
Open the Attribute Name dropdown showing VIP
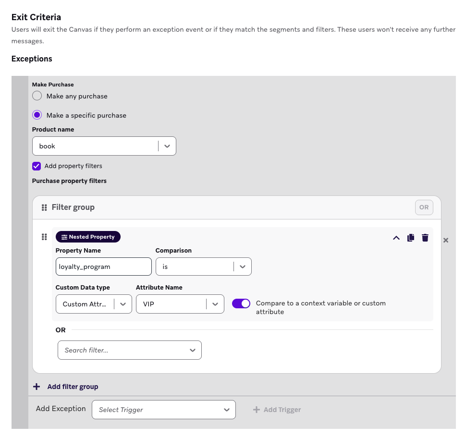pyautogui.click(x=180, y=304)
